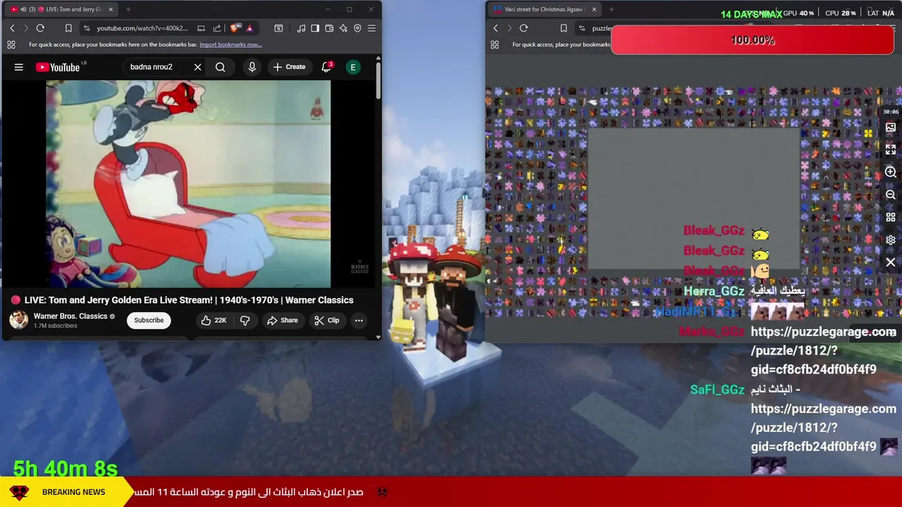
Task: Open site settings icon in YouTube address bar
Action: (x=86, y=28)
